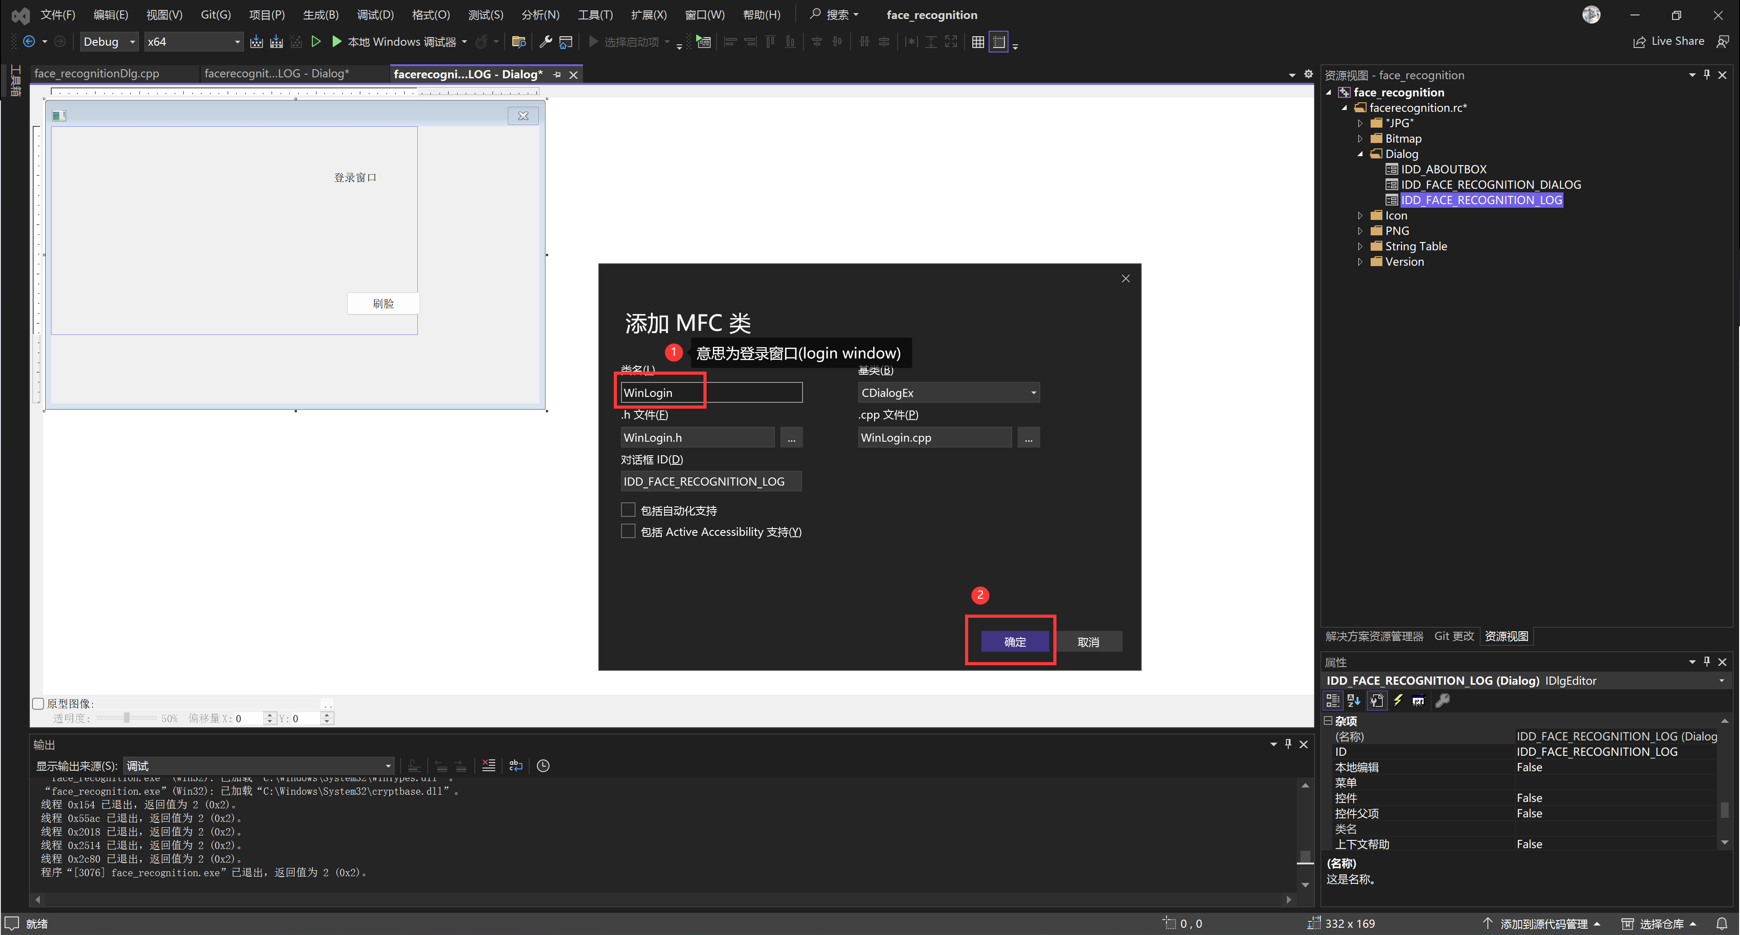Toggle the 原型图像 checkbox
Viewport: 1740px width, 935px height.
(38, 703)
